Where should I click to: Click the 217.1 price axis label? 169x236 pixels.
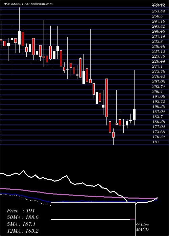[x=157, y=66]
